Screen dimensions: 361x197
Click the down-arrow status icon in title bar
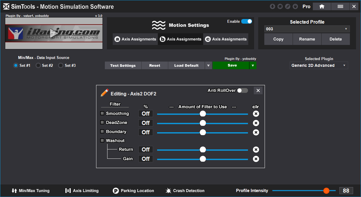click(x=273, y=6)
